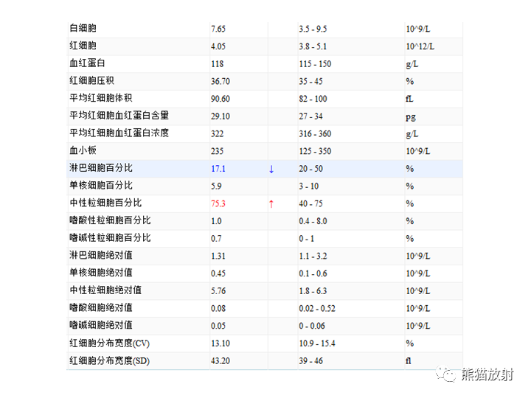
Task: Select the 嗜碱性粒细胞百分比 row label
Action: point(110,238)
